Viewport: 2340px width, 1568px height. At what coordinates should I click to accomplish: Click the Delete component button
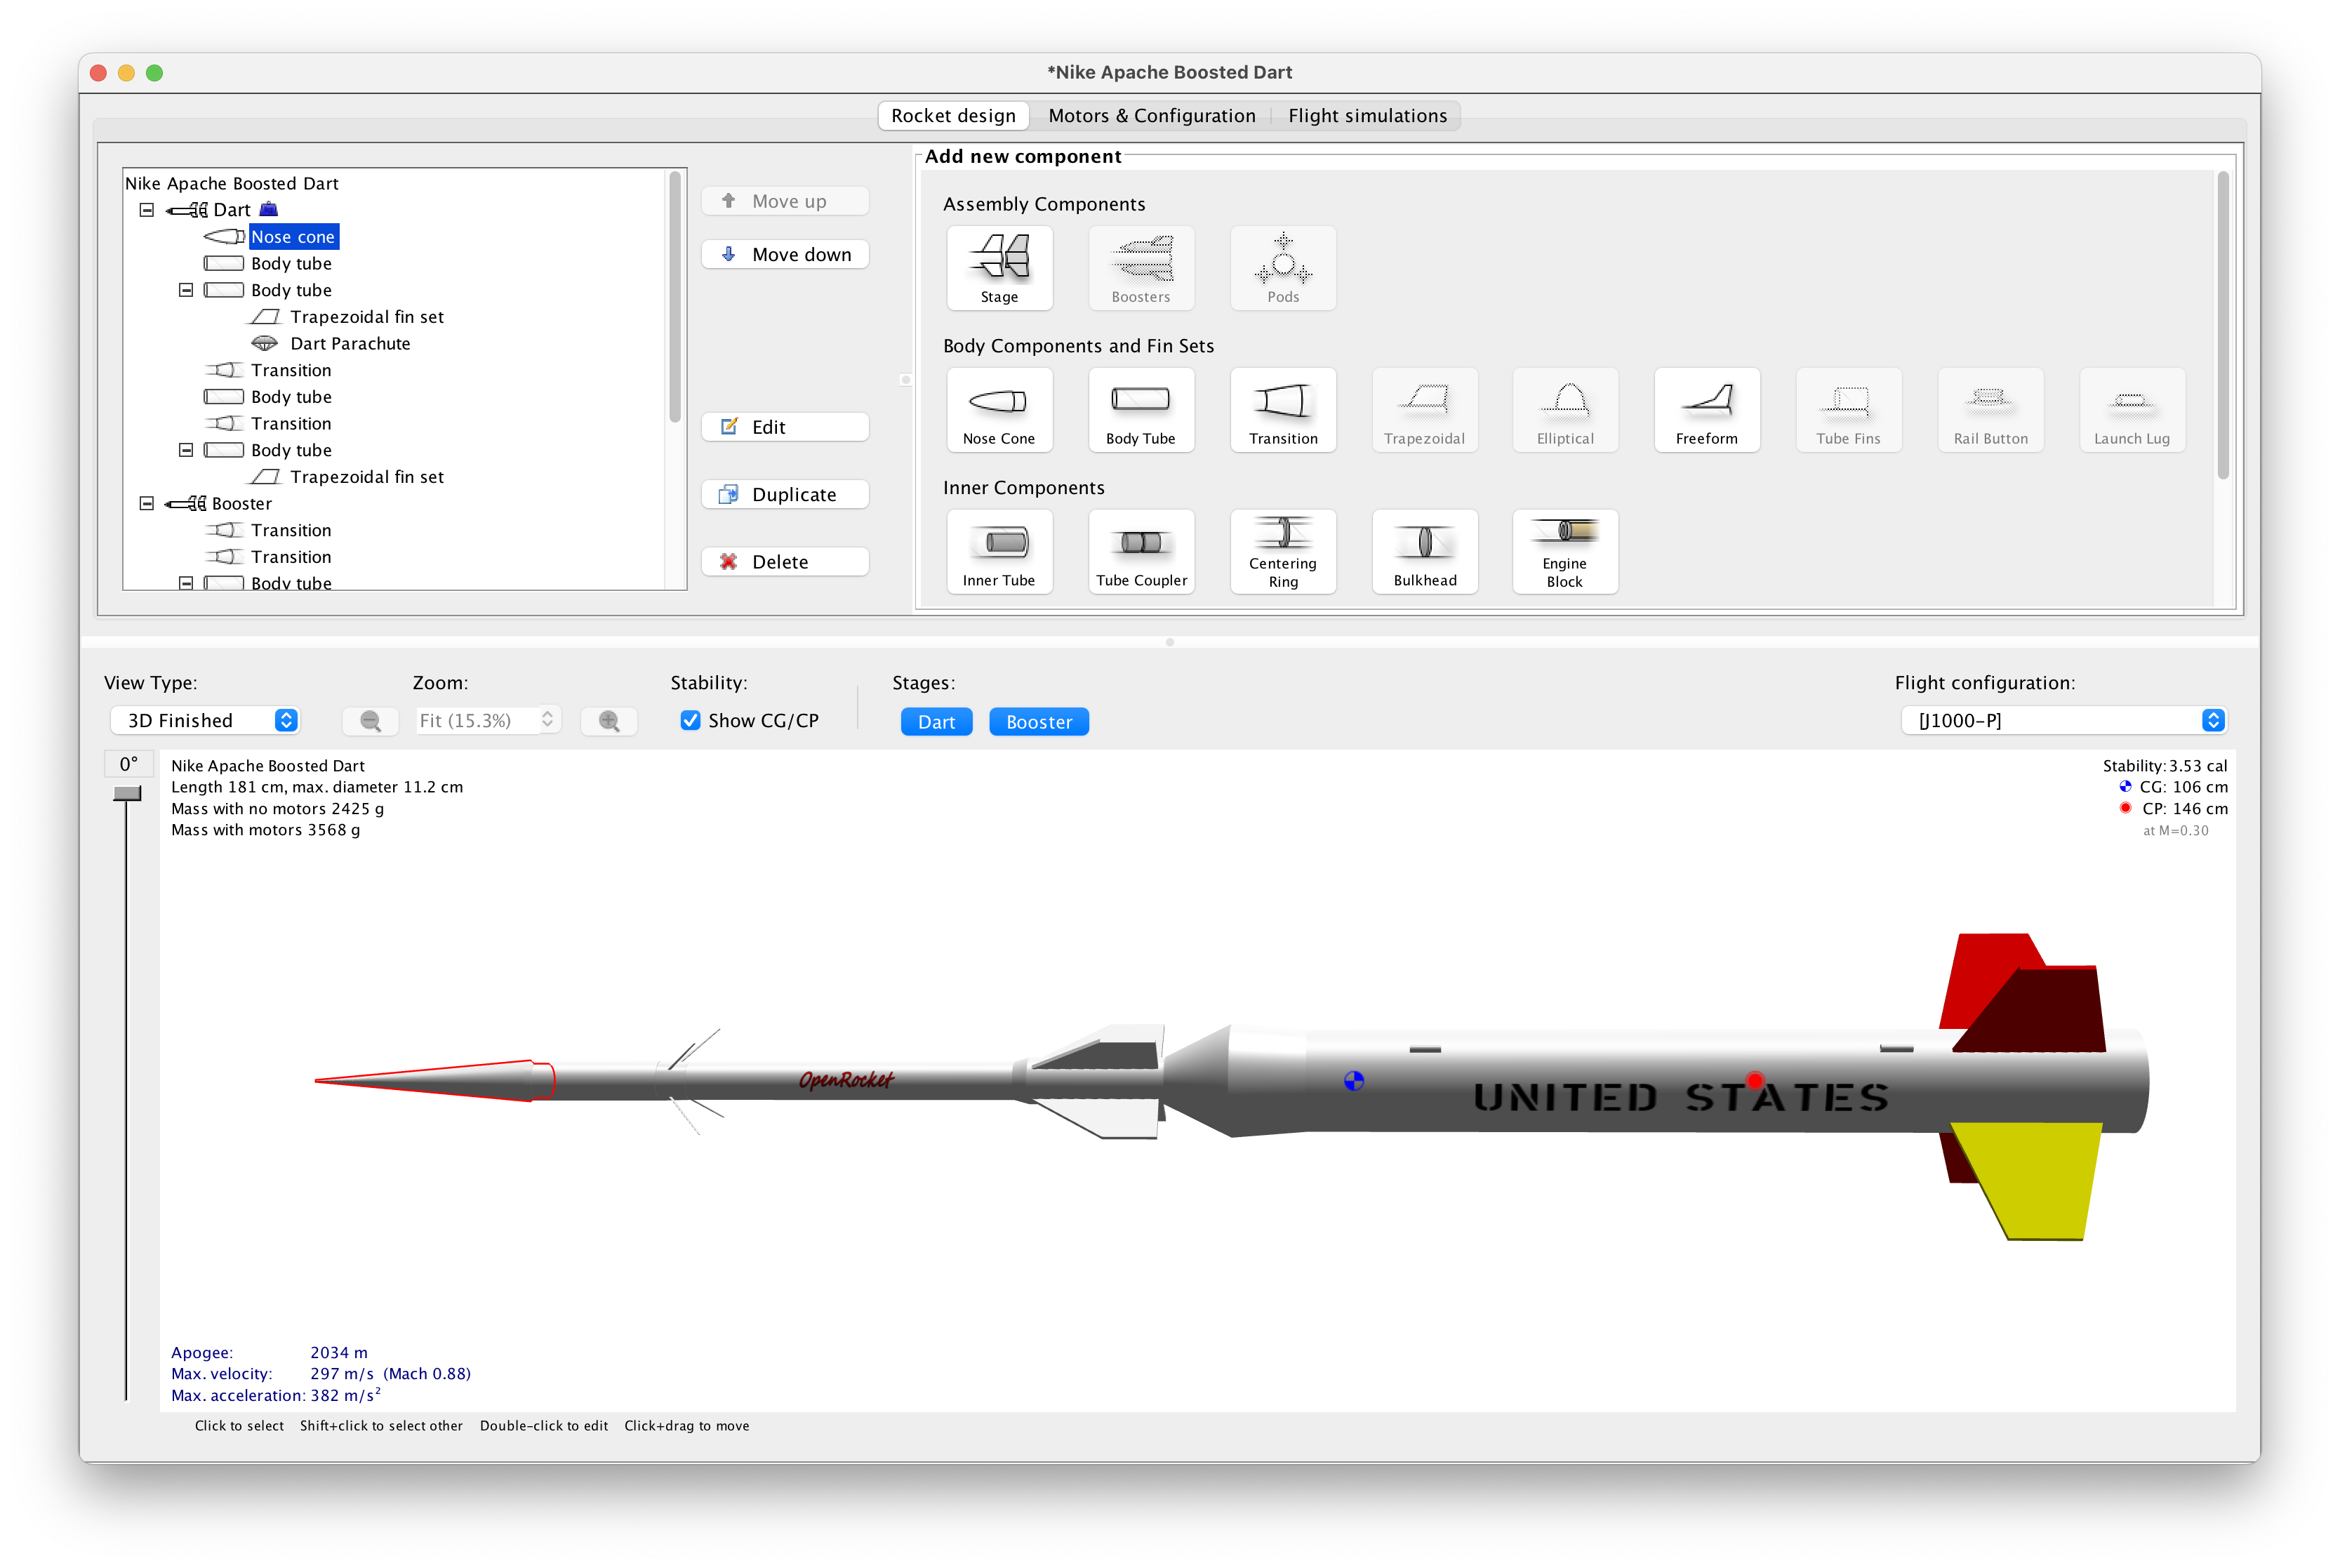785,562
